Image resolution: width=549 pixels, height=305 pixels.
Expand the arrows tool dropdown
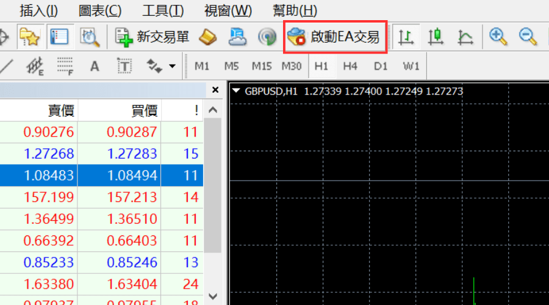[x=172, y=66]
